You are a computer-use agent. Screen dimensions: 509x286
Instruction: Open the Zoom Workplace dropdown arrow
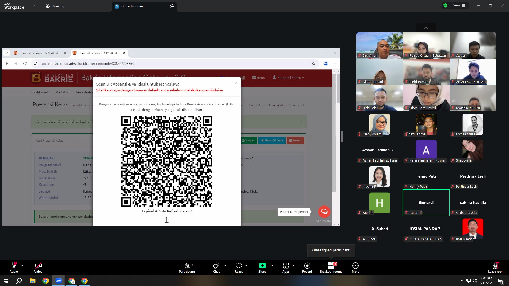point(34,6)
